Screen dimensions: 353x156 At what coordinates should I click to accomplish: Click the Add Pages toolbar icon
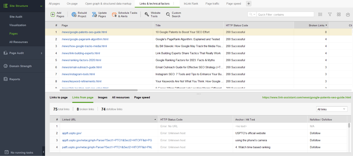(53, 15)
